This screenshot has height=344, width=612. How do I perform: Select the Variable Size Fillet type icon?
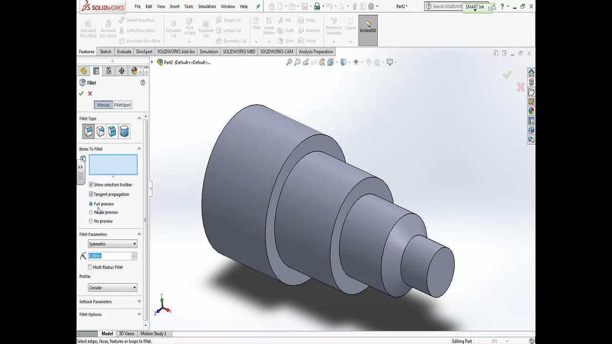pyautogui.click(x=100, y=131)
